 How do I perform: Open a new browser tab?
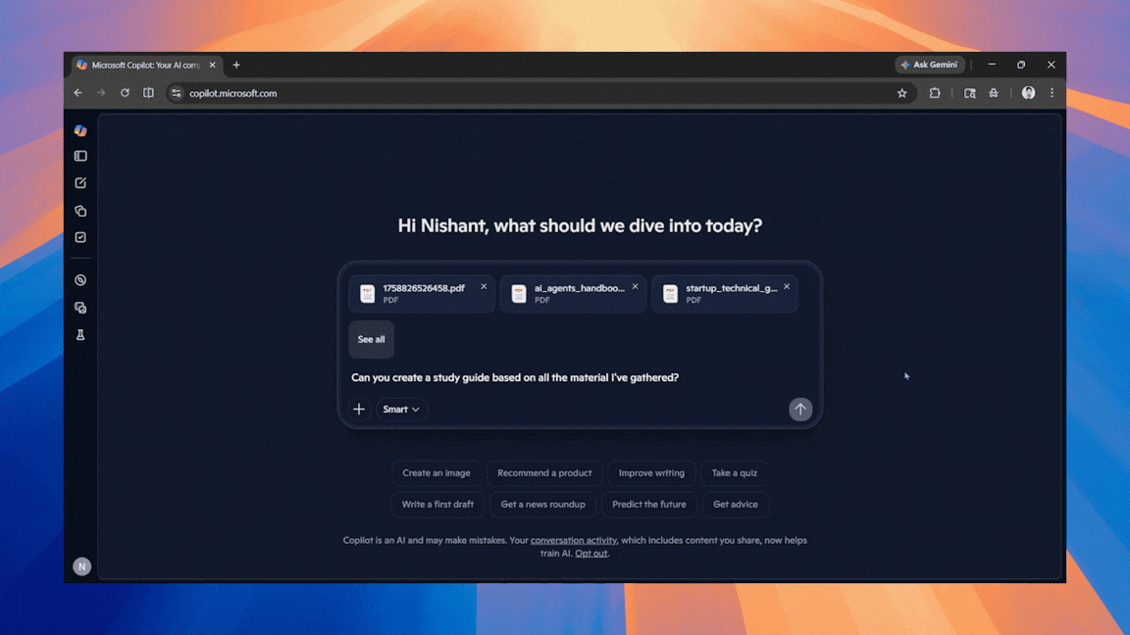pos(236,65)
